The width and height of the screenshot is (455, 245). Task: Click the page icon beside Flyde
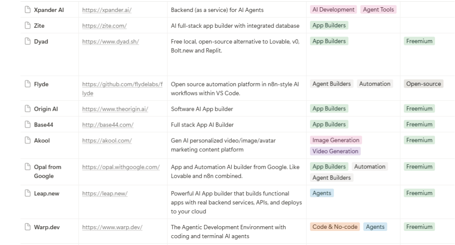[x=28, y=84]
